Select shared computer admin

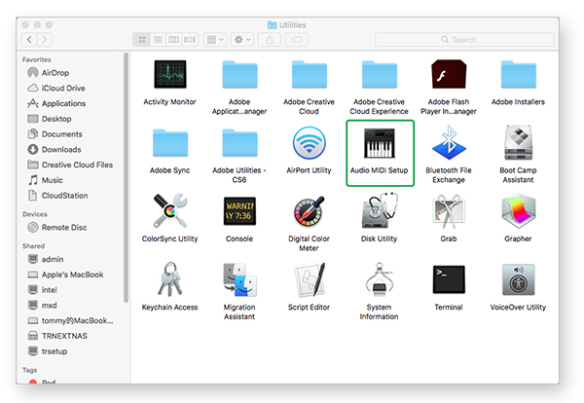[71, 259]
